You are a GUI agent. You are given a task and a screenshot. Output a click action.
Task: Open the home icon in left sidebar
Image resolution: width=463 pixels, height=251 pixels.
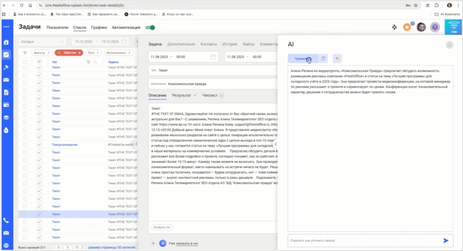[x=6, y=42]
